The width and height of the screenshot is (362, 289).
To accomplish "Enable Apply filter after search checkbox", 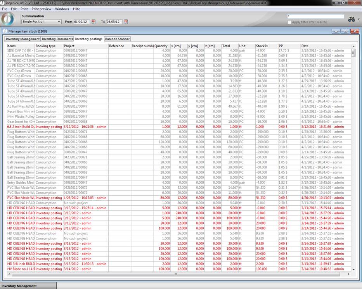I will [289, 22].
